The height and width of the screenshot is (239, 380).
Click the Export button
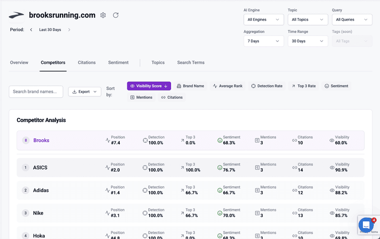(85, 92)
